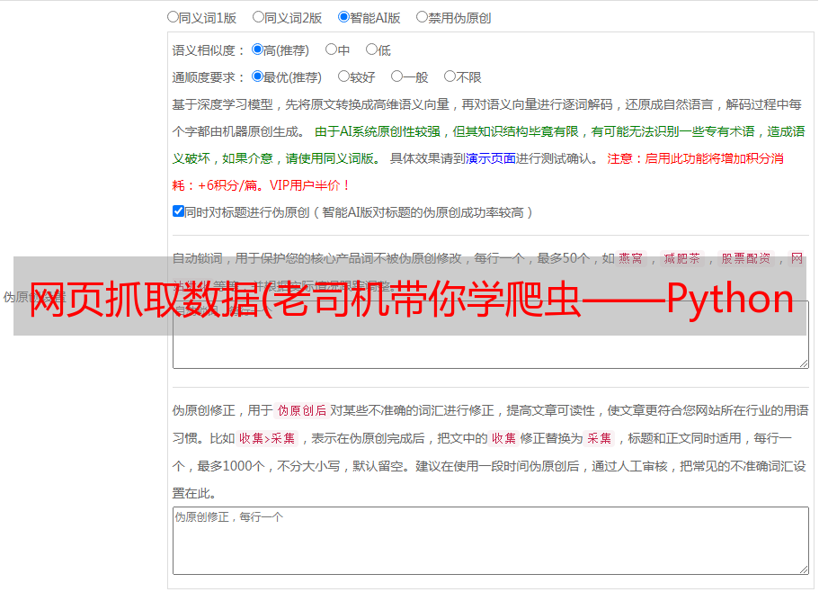Select the 同义词2版 radio option

pos(258,17)
